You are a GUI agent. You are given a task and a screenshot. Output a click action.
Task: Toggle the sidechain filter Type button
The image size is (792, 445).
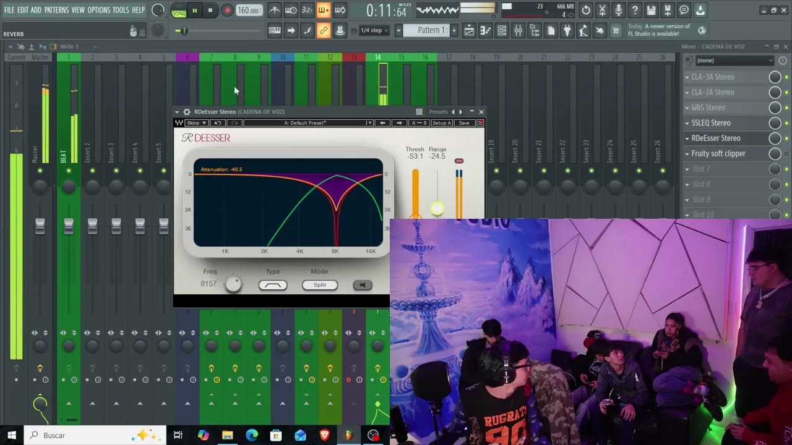273,285
